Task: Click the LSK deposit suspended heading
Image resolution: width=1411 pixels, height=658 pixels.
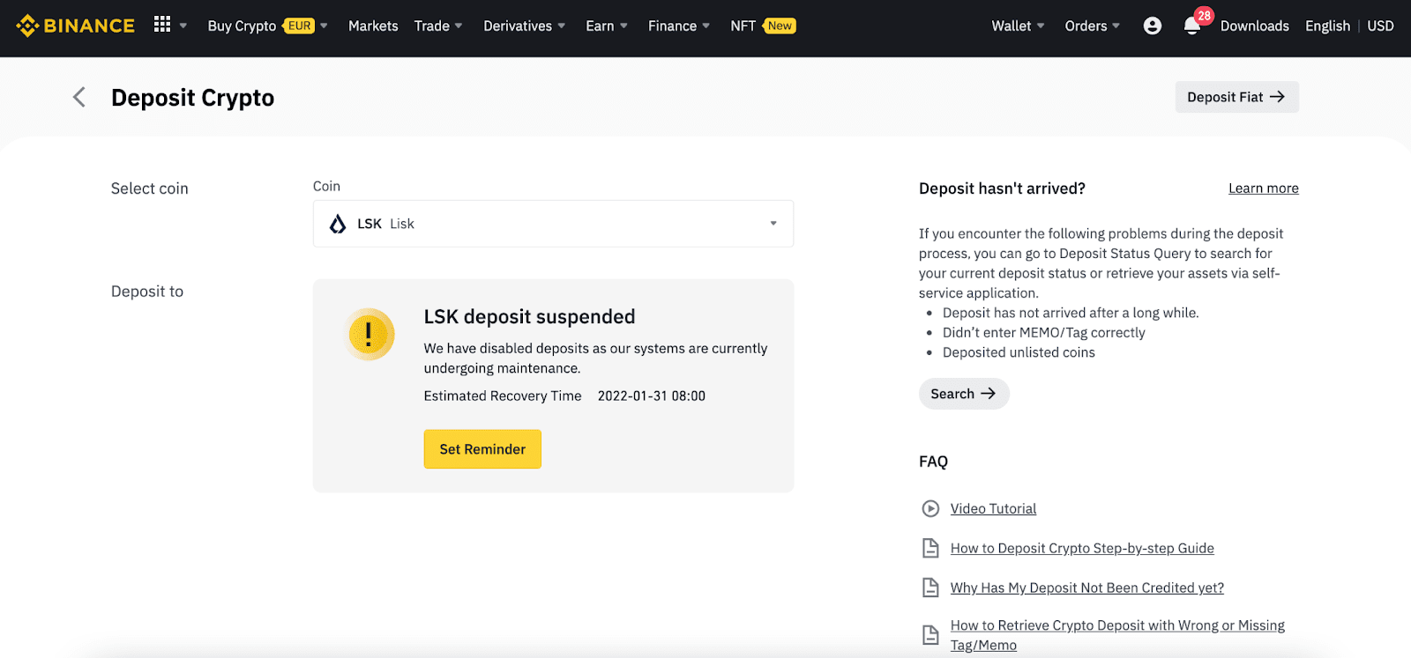Action: coord(529,317)
